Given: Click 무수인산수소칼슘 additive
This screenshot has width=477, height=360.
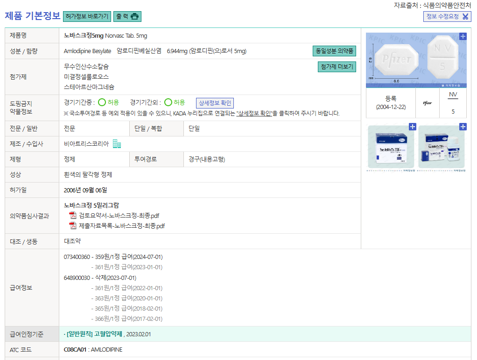Looking at the screenshot, I should point(86,67).
